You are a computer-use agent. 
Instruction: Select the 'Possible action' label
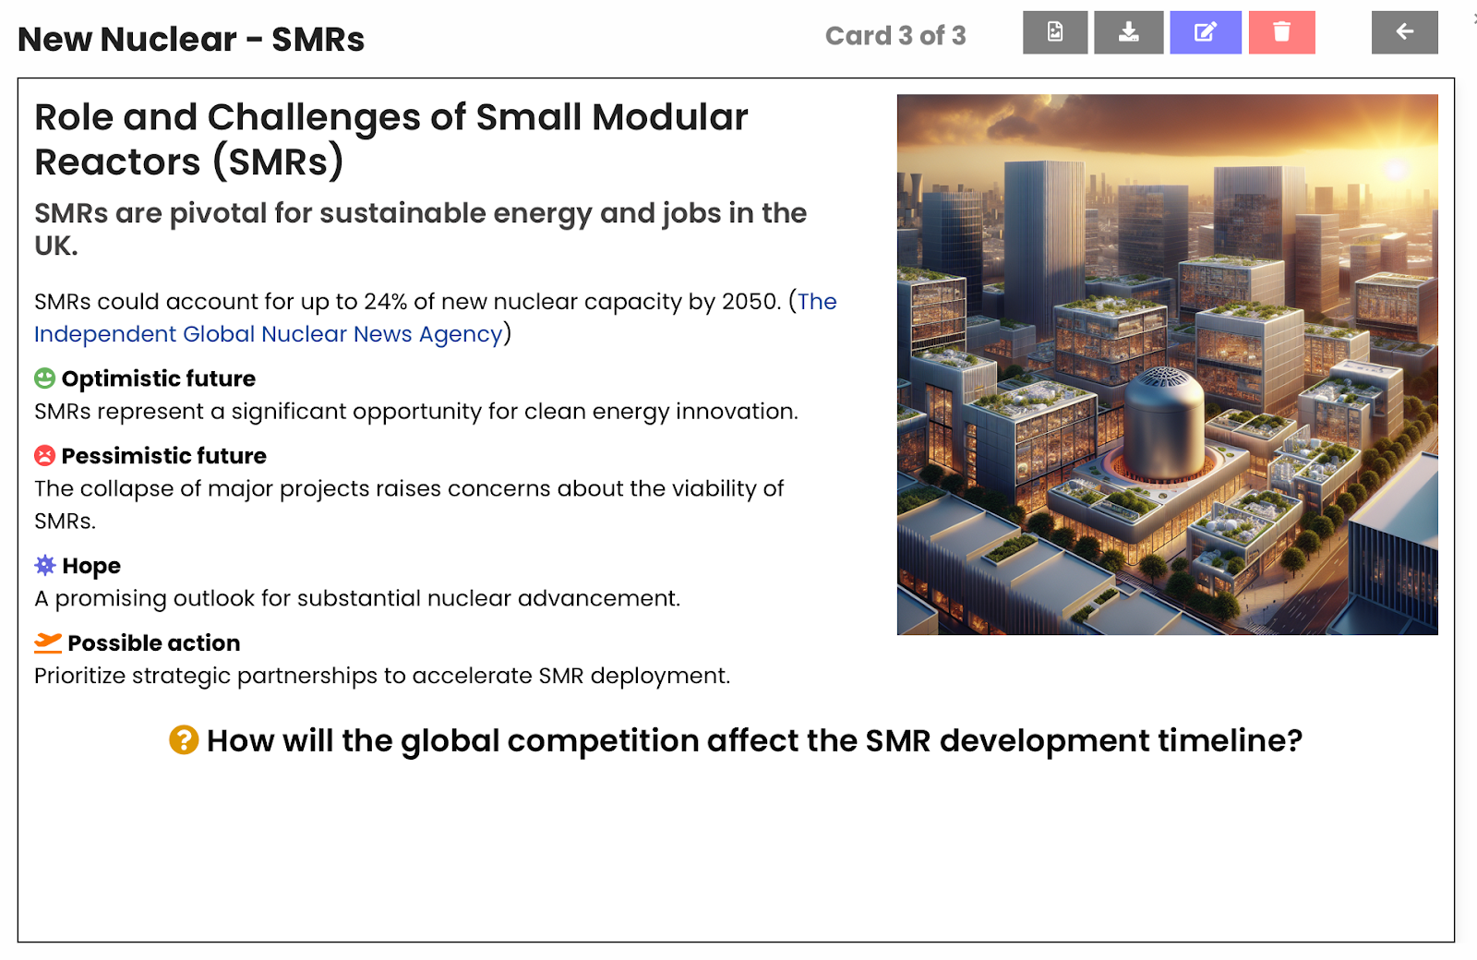click(x=154, y=643)
